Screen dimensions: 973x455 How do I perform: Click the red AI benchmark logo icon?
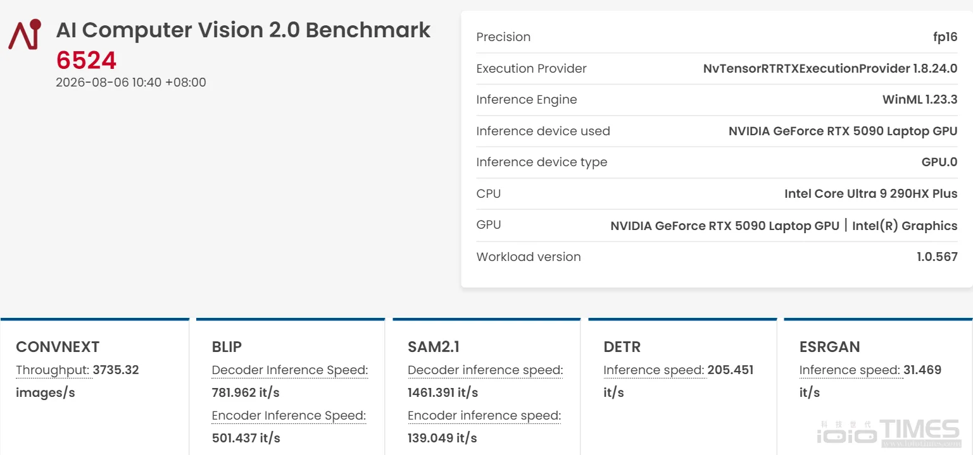pos(25,34)
